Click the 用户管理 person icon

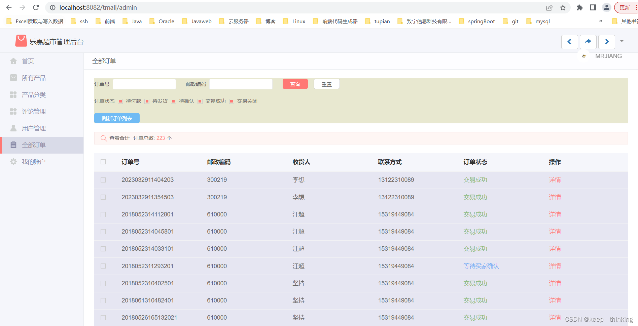tap(13, 128)
